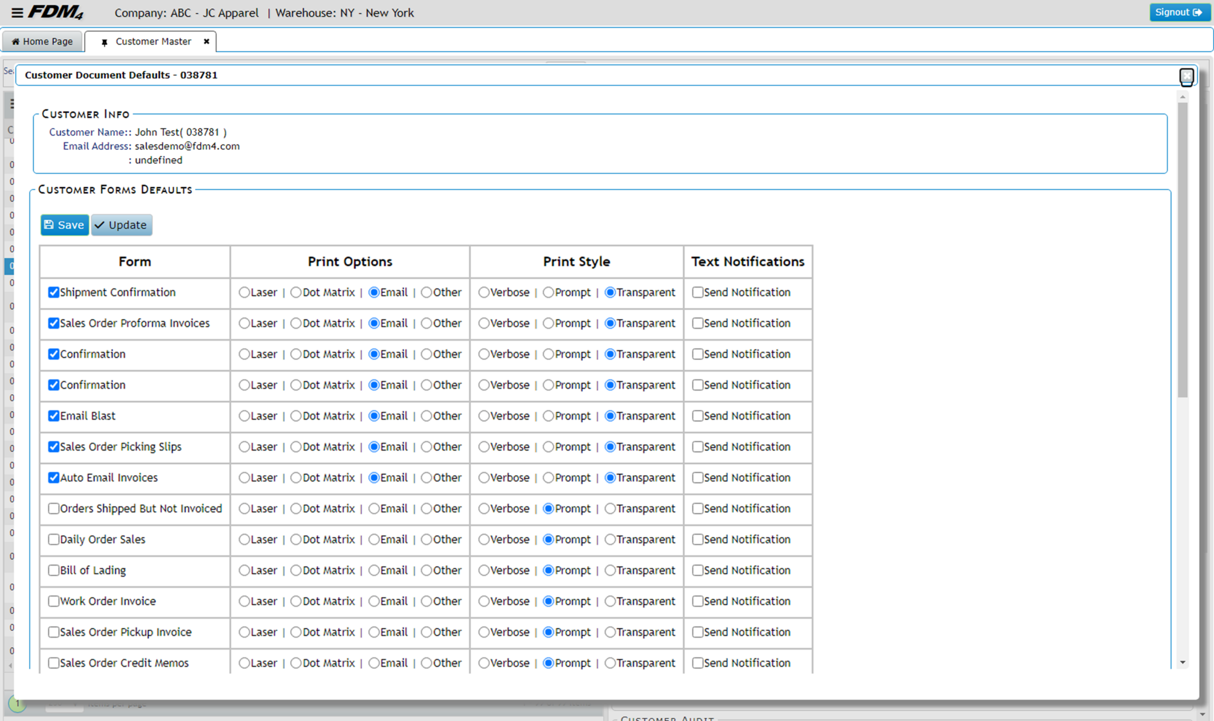Check Send Notification for Sales Order Credit Memos

698,663
